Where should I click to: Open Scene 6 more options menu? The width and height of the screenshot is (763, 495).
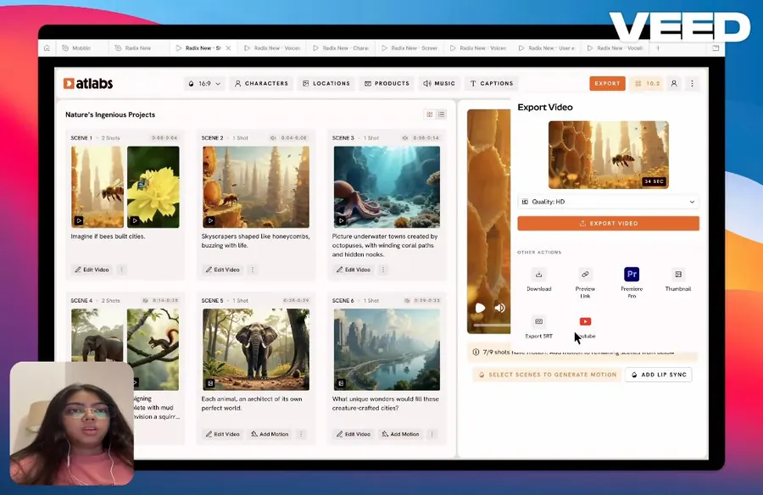432,434
